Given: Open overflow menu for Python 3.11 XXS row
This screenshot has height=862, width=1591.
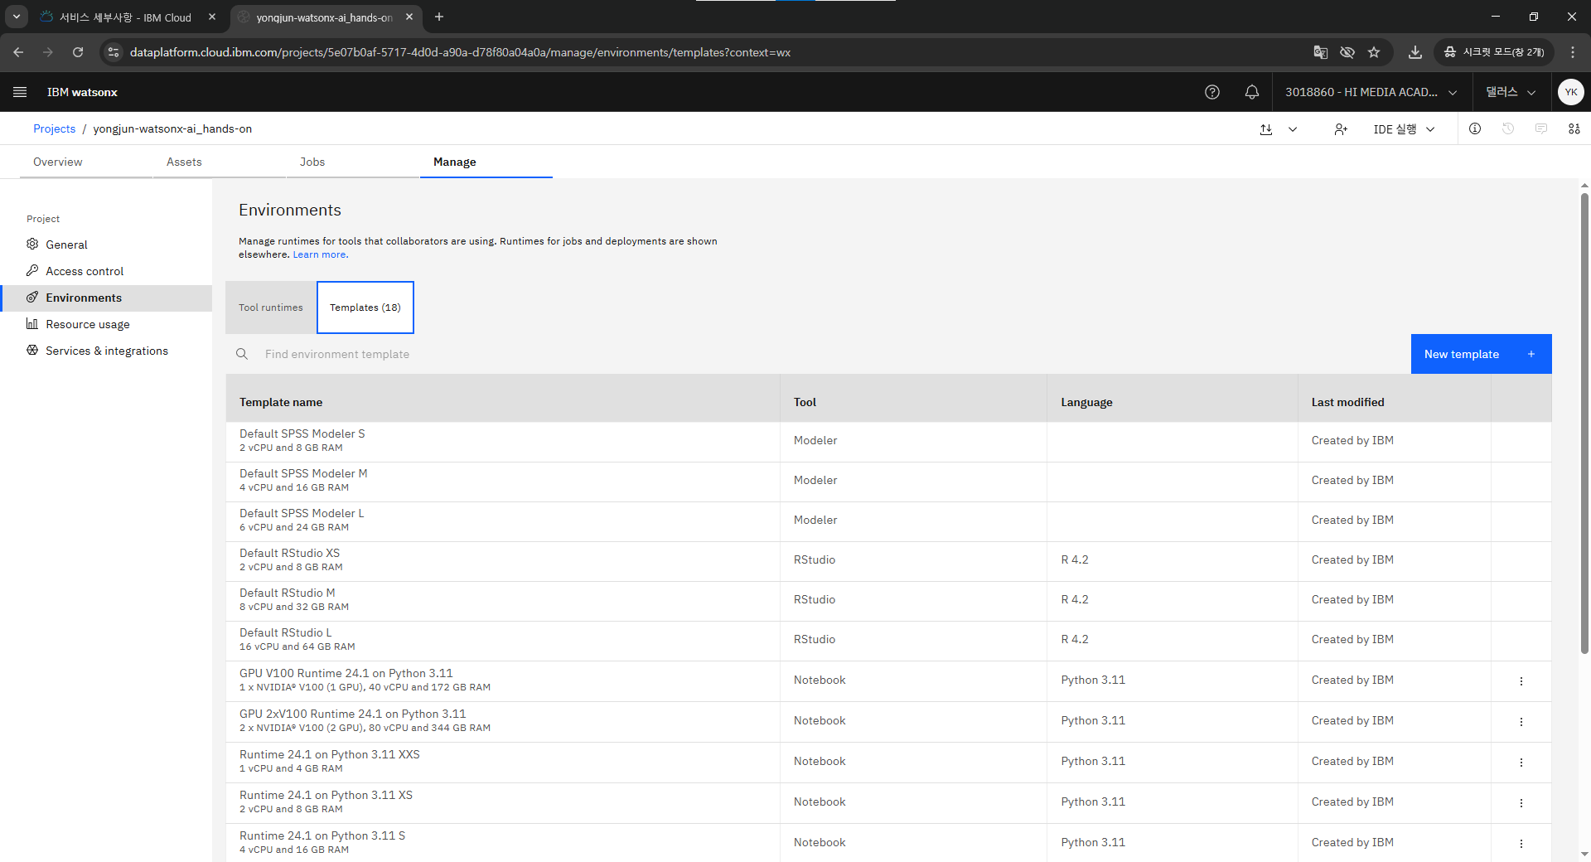Looking at the screenshot, I should click(x=1521, y=763).
